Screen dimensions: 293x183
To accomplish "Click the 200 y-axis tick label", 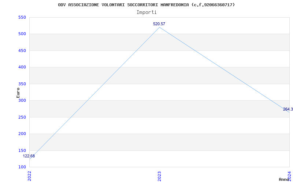I will coord(22,134).
